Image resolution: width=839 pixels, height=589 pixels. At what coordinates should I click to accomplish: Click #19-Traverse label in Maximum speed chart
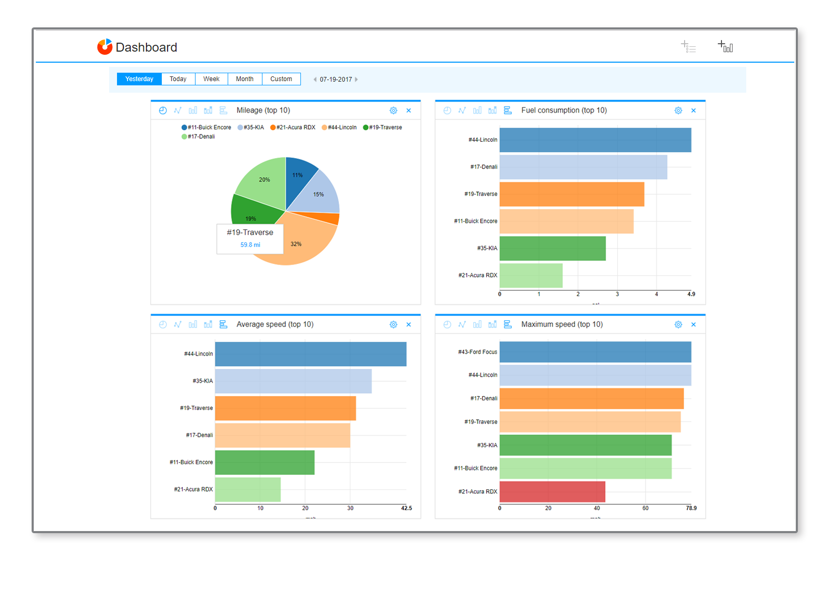(481, 422)
